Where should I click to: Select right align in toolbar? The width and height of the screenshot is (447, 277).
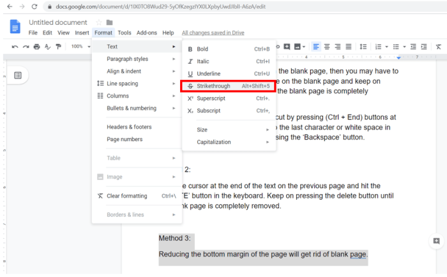coord(338,47)
